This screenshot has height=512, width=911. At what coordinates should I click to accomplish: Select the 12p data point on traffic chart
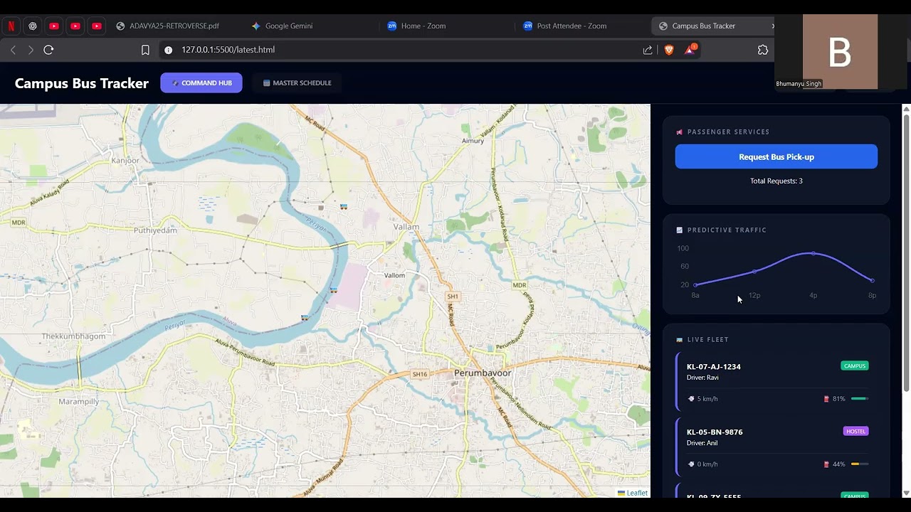754,272
